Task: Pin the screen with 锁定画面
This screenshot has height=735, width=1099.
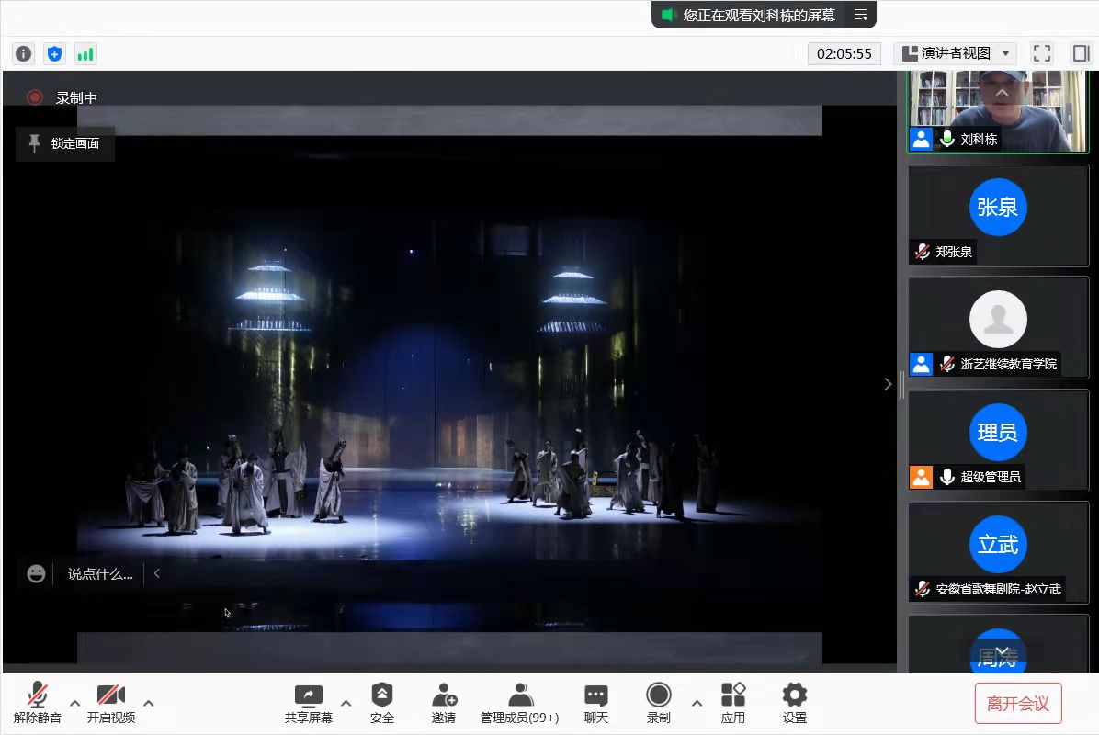Action: pyautogui.click(x=65, y=143)
